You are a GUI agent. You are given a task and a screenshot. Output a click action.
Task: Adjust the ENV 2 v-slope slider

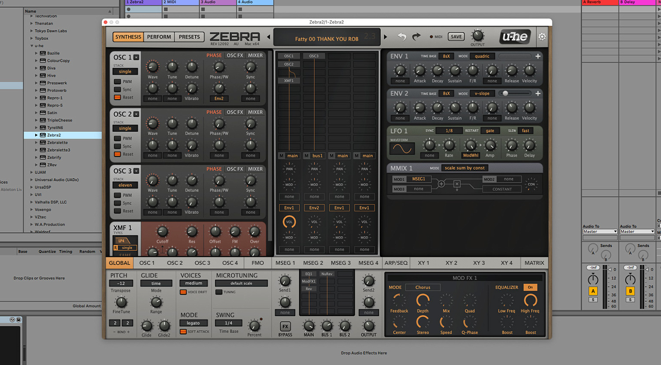(x=515, y=93)
